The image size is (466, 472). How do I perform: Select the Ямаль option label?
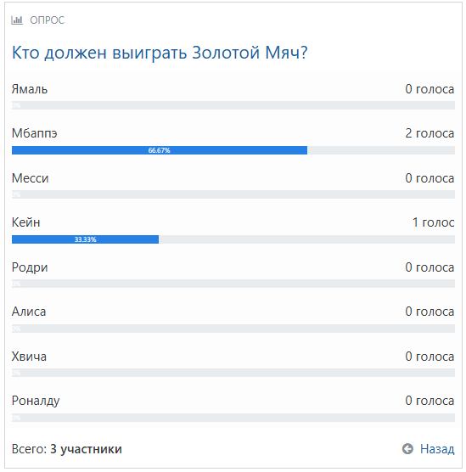pos(30,89)
